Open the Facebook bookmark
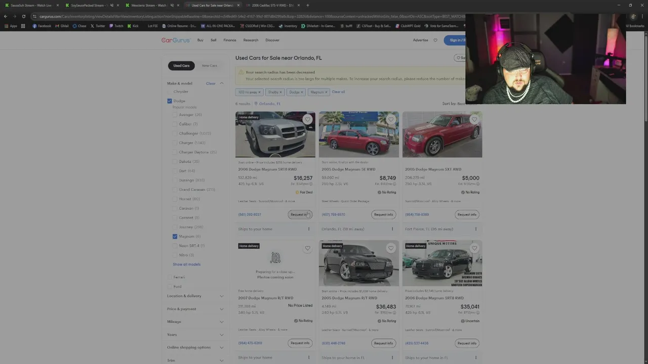648x364 pixels. pyautogui.click(x=42, y=26)
